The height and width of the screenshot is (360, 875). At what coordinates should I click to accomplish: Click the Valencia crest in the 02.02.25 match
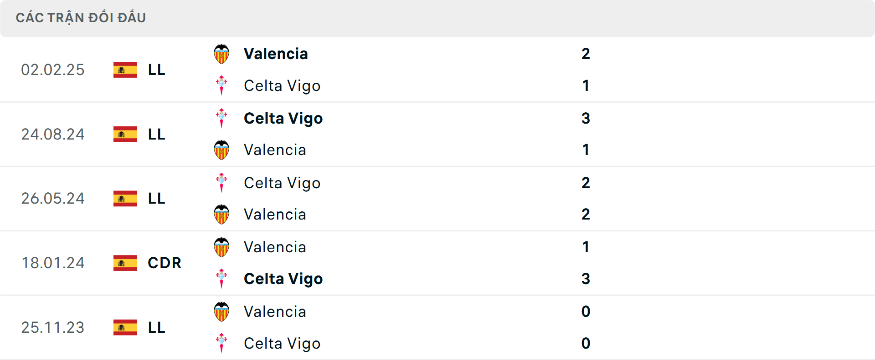pyautogui.click(x=222, y=54)
